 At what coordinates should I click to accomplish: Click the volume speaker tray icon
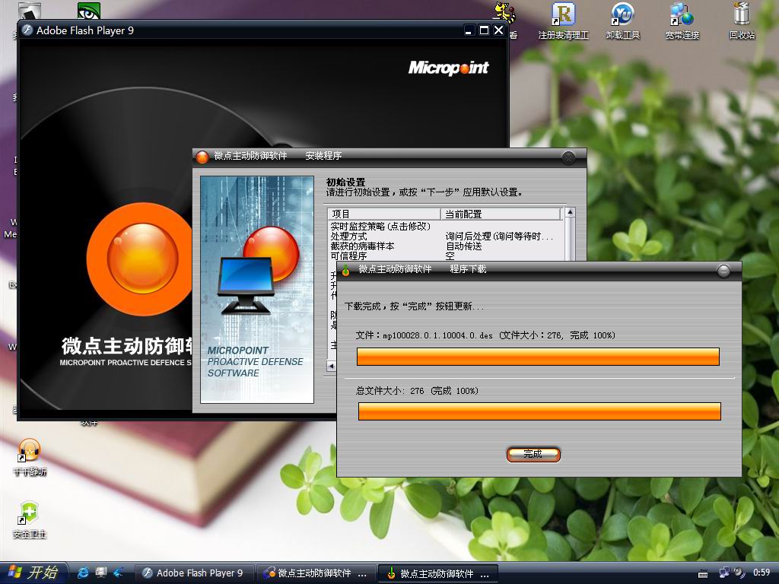point(739,573)
